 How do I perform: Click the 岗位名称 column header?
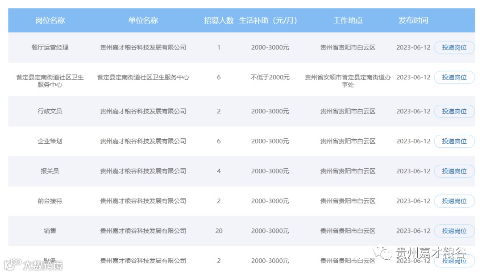click(50, 21)
